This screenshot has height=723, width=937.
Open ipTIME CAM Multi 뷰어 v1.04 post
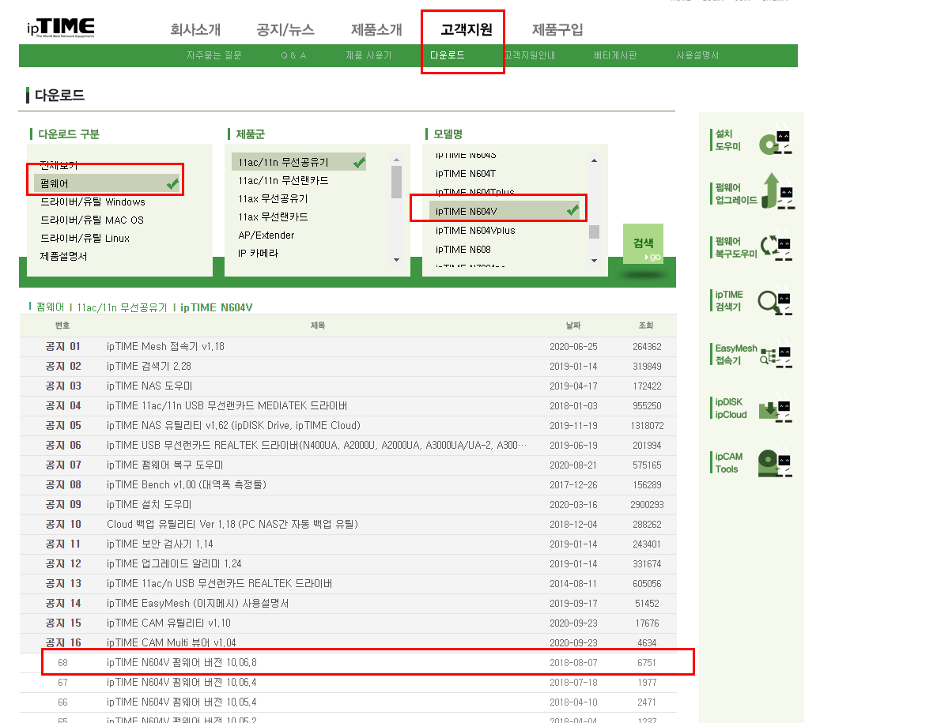[171, 642]
